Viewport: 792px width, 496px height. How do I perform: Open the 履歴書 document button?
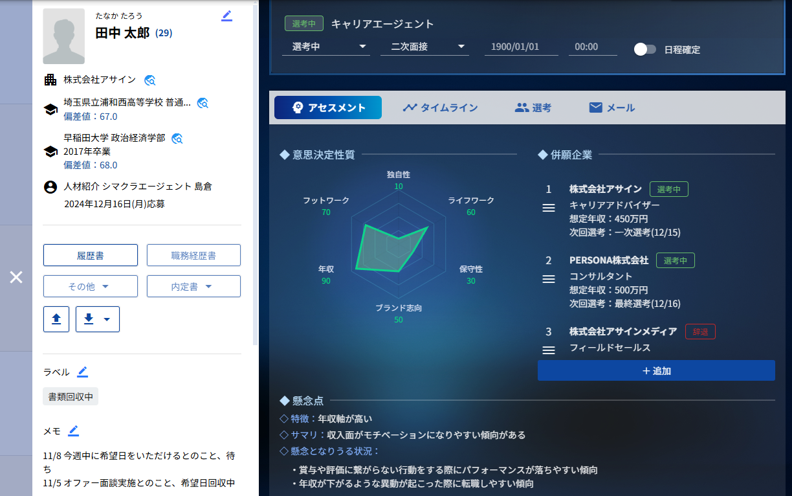click(x=91, y=254)
